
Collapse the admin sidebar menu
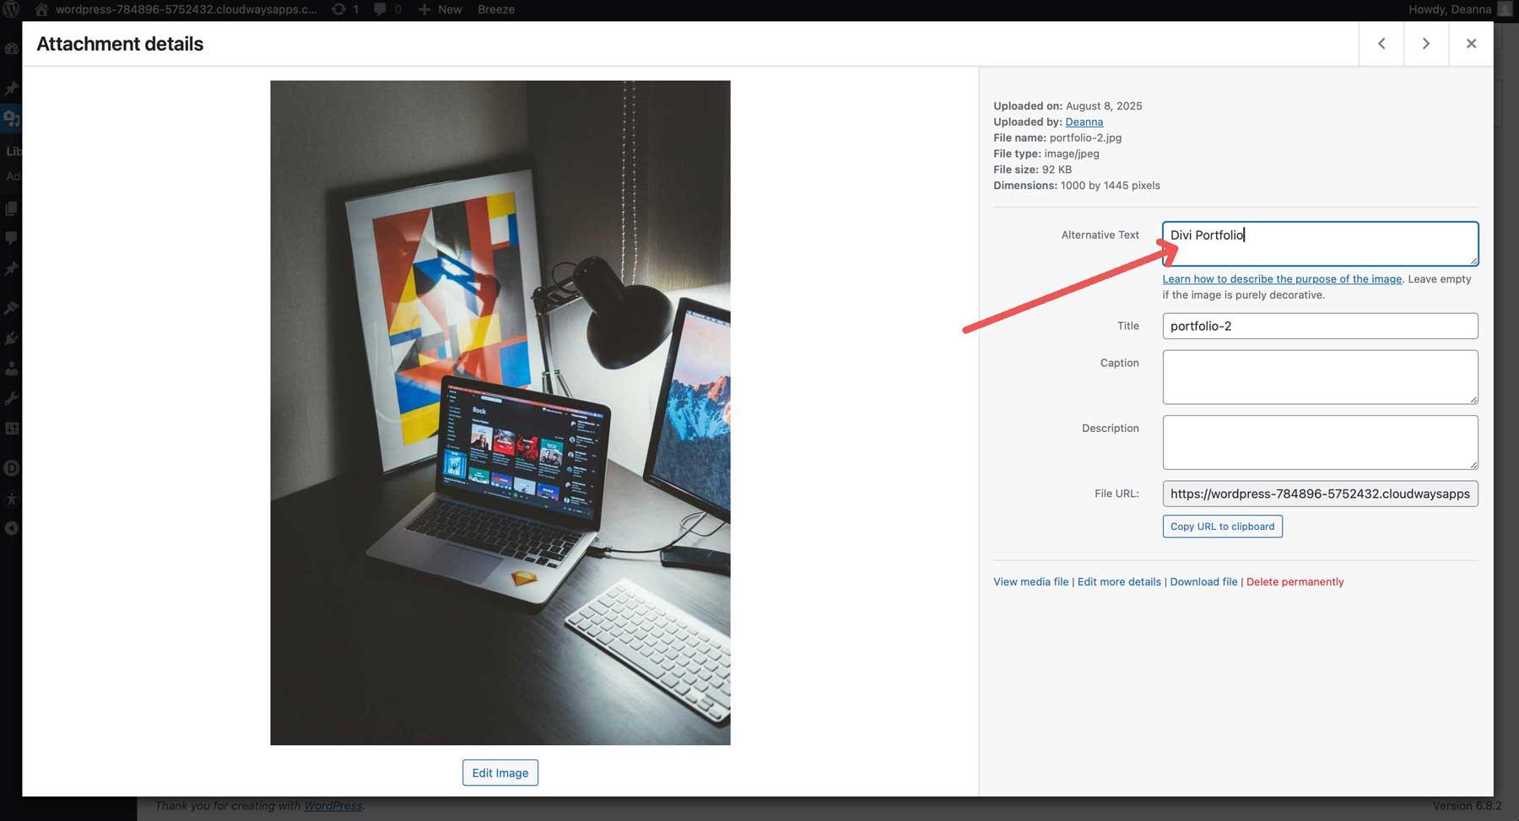pyautogui.click(x=12, y=527)
